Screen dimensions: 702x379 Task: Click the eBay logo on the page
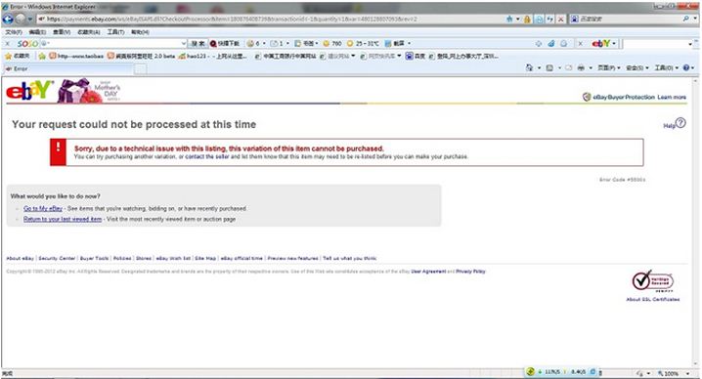[x=29, y=91]
